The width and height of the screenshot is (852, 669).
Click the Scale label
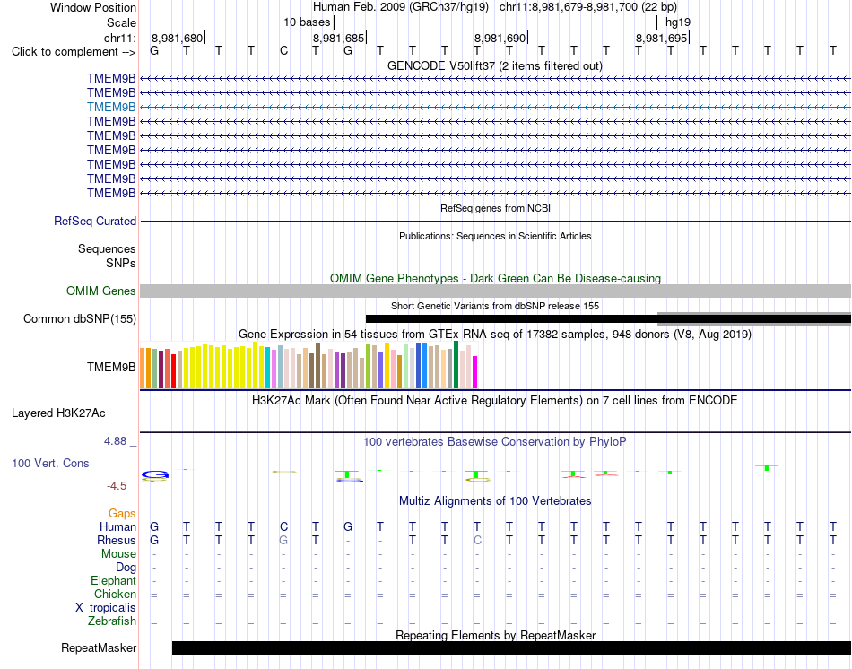pos(121,22)
